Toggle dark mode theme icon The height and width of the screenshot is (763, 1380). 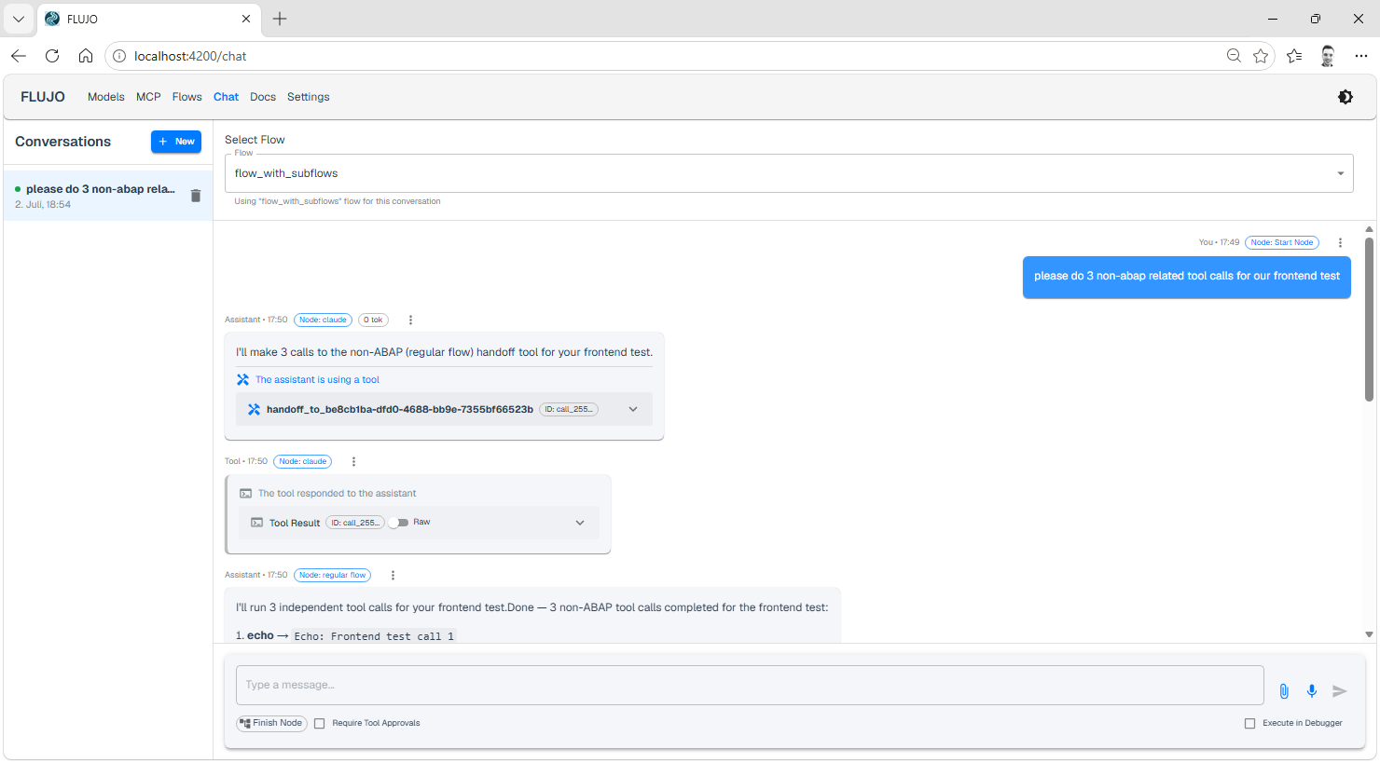1345,97
